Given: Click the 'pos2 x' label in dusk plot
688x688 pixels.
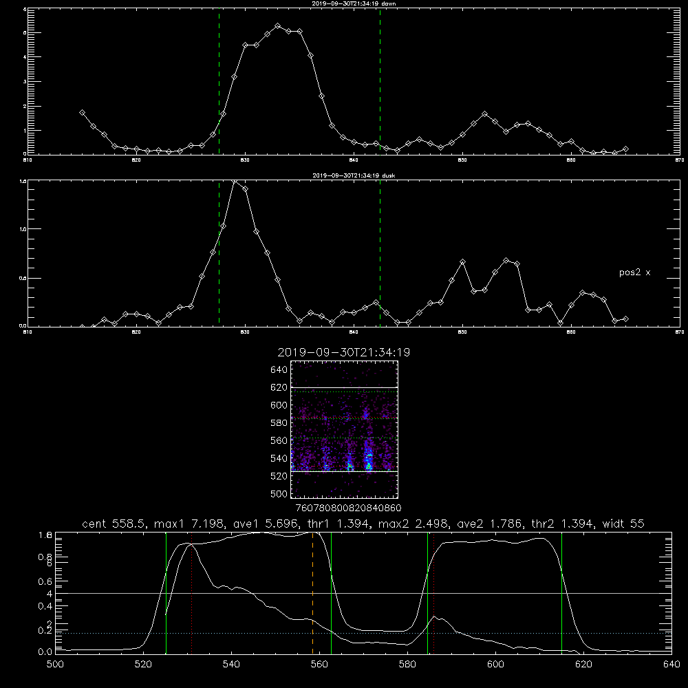Looking at the screenshot, I should pos(634,272).
